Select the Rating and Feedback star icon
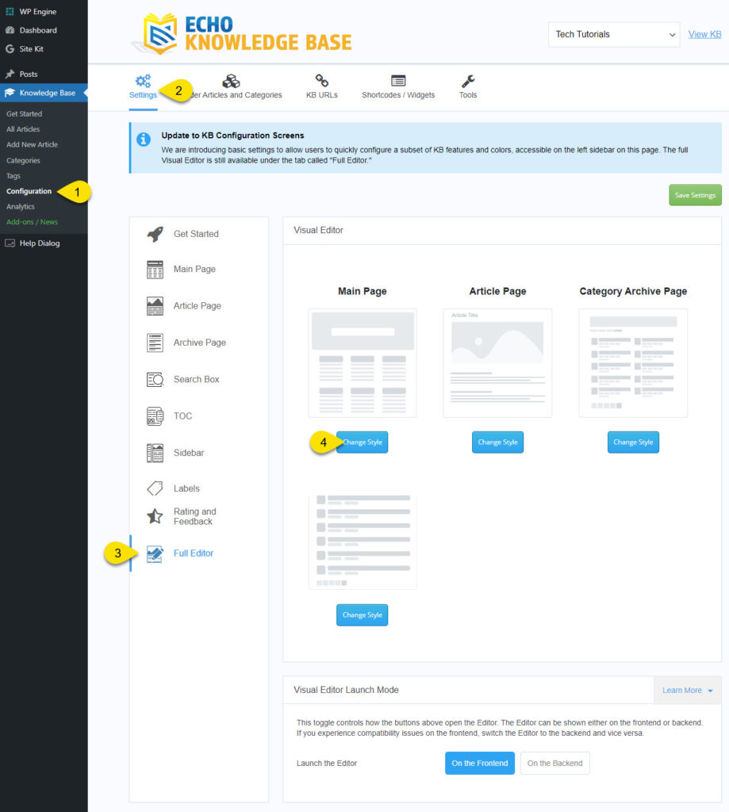729x812 pixels. [x=155, y=516]
